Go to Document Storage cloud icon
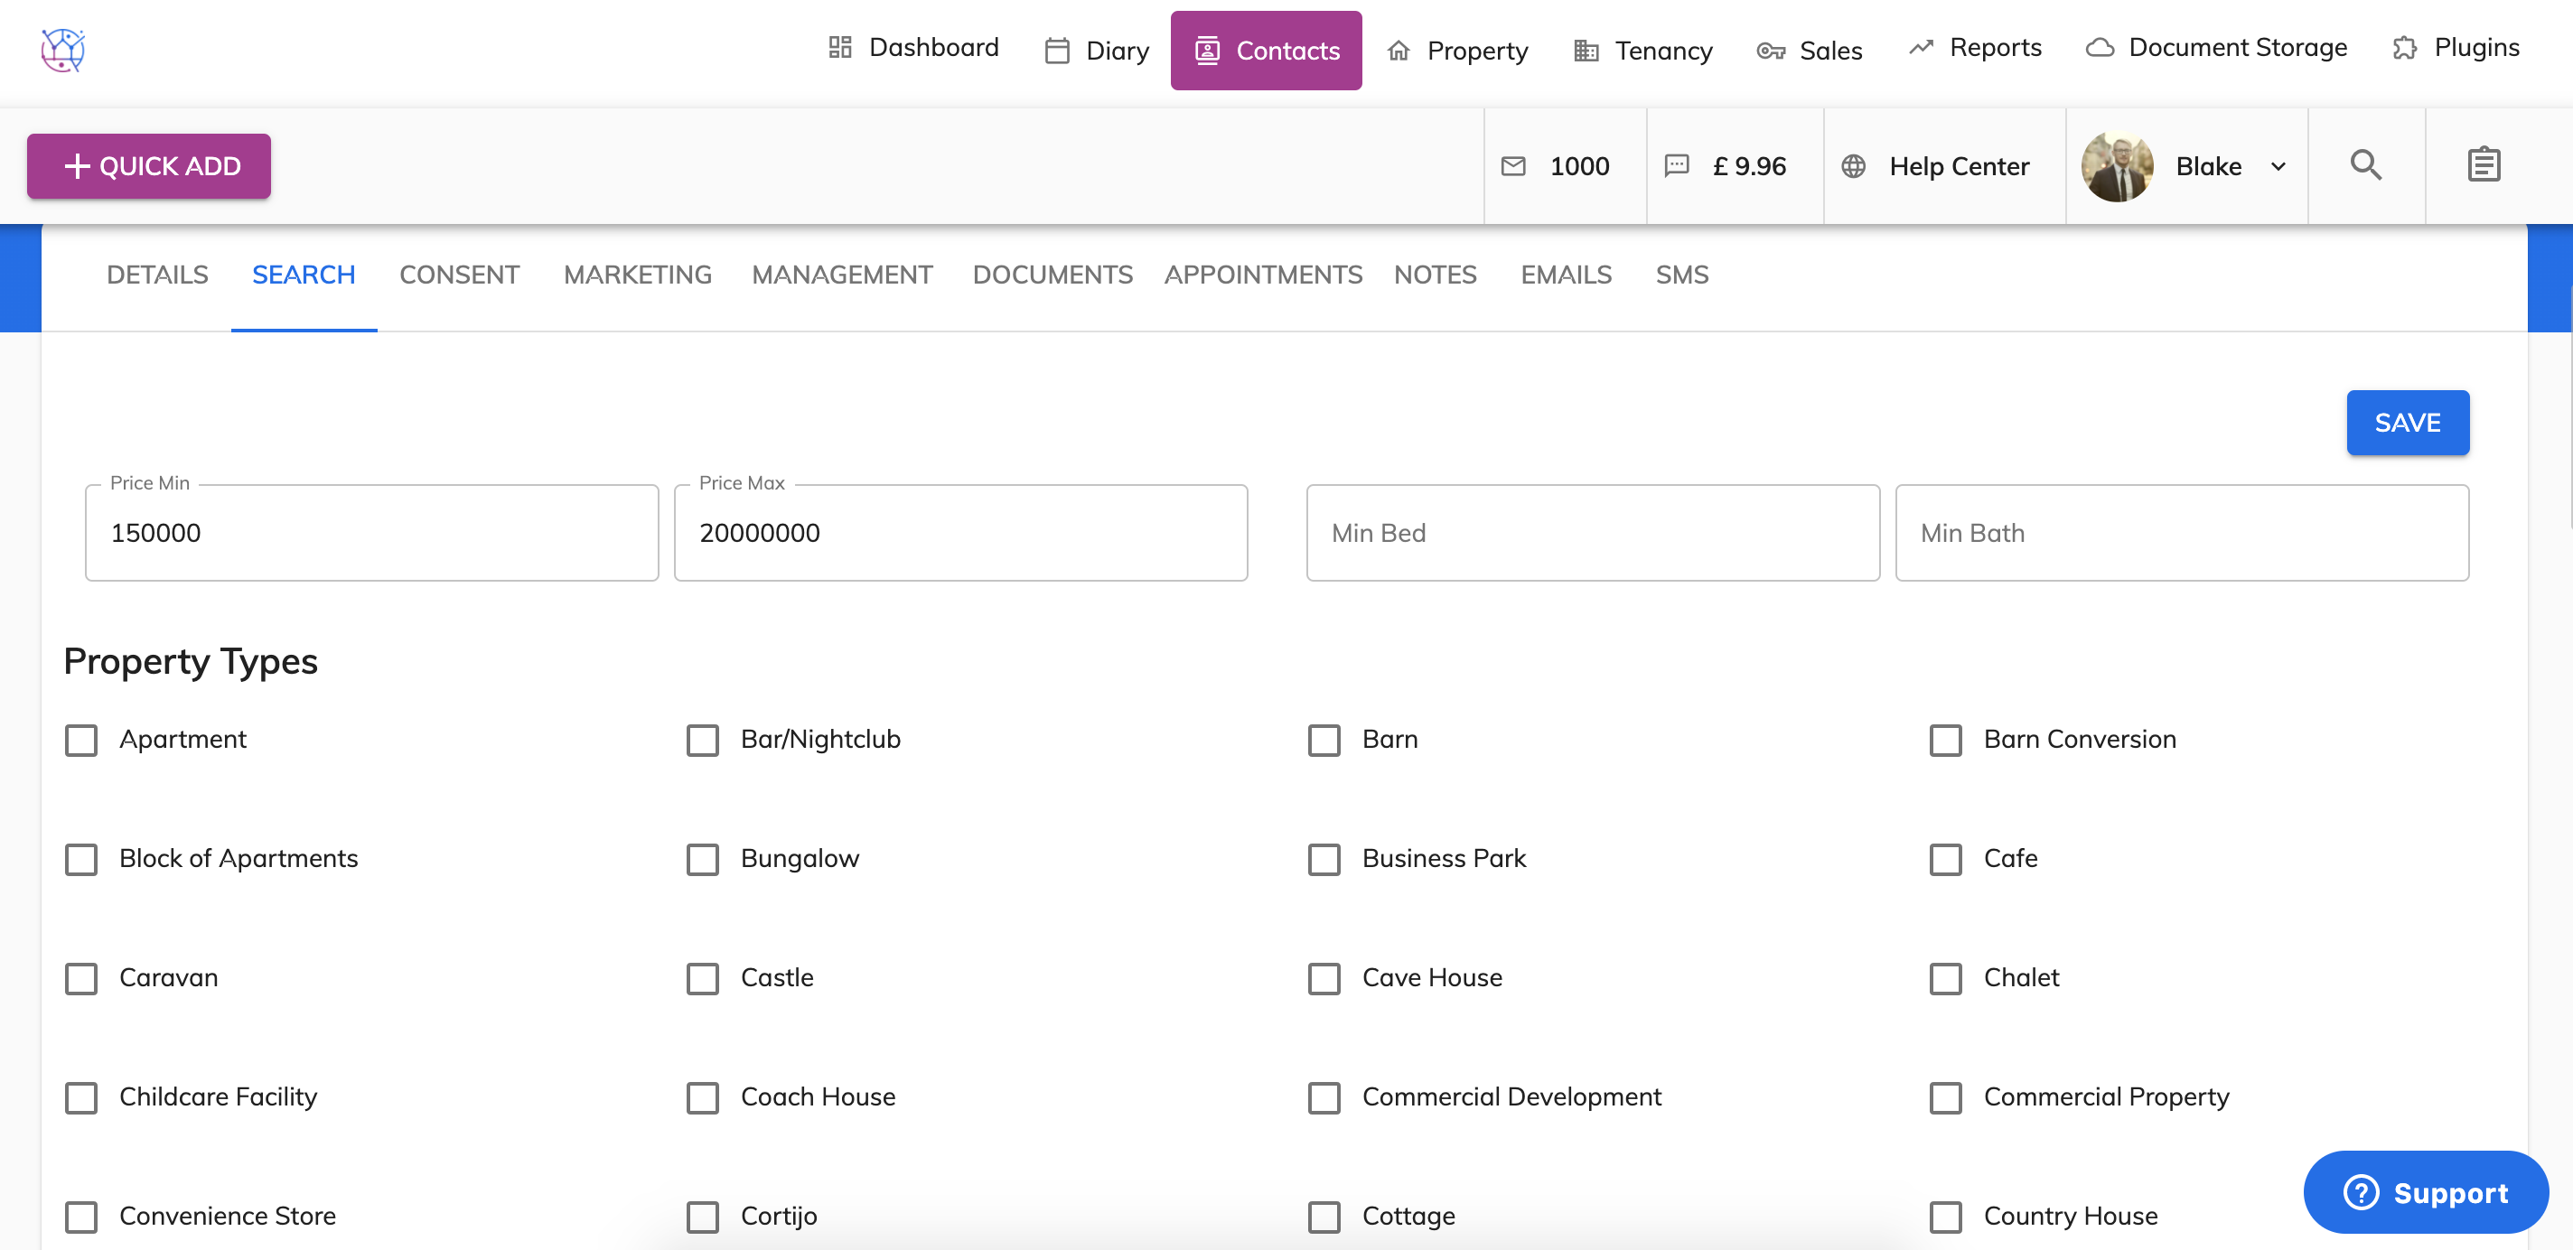The height and width of the screenshot is (1250, 2573). click(x=2100, y=48)
